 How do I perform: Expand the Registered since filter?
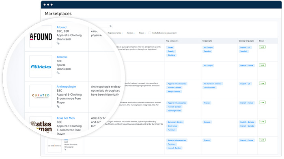115,33
